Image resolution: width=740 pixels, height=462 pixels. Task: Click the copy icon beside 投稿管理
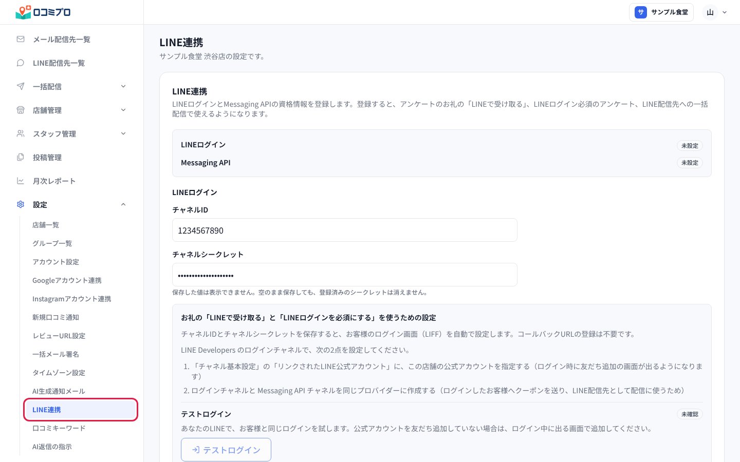[x=21, y=157]
